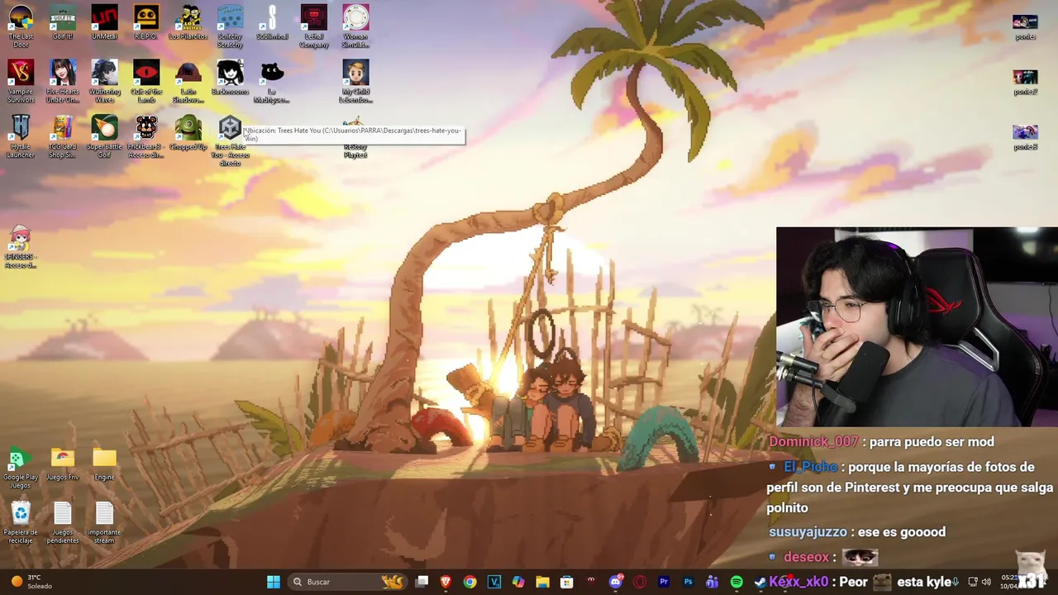
Task: Click the deseox chat username
Action: coord(806,558)
